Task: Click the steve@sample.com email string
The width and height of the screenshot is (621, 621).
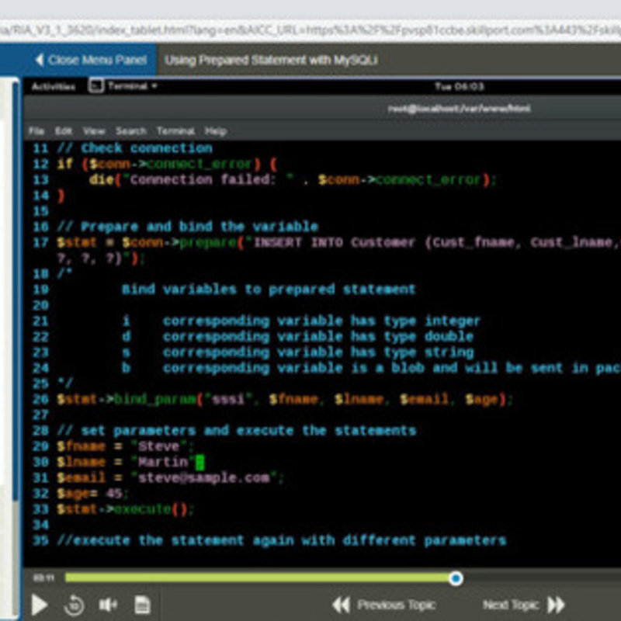Action: pyautogui.click(x=203, y=477)
